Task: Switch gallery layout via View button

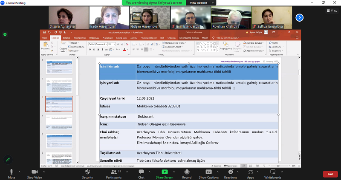Action: 332,11
